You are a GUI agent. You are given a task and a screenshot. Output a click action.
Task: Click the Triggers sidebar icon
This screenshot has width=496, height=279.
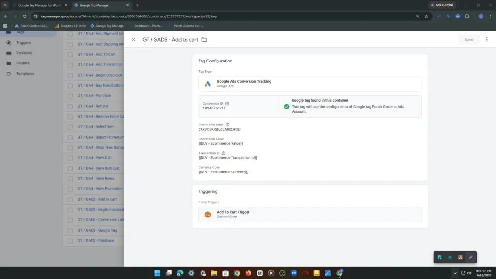coord(9,43)
